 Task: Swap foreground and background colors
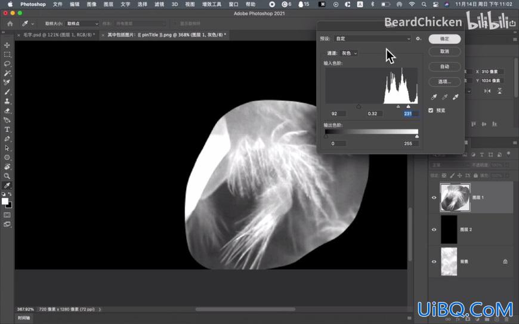(x=10, y=194)
